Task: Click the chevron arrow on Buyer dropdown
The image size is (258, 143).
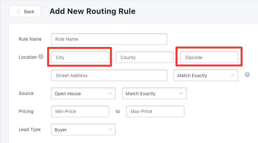Action: [110, 129]
